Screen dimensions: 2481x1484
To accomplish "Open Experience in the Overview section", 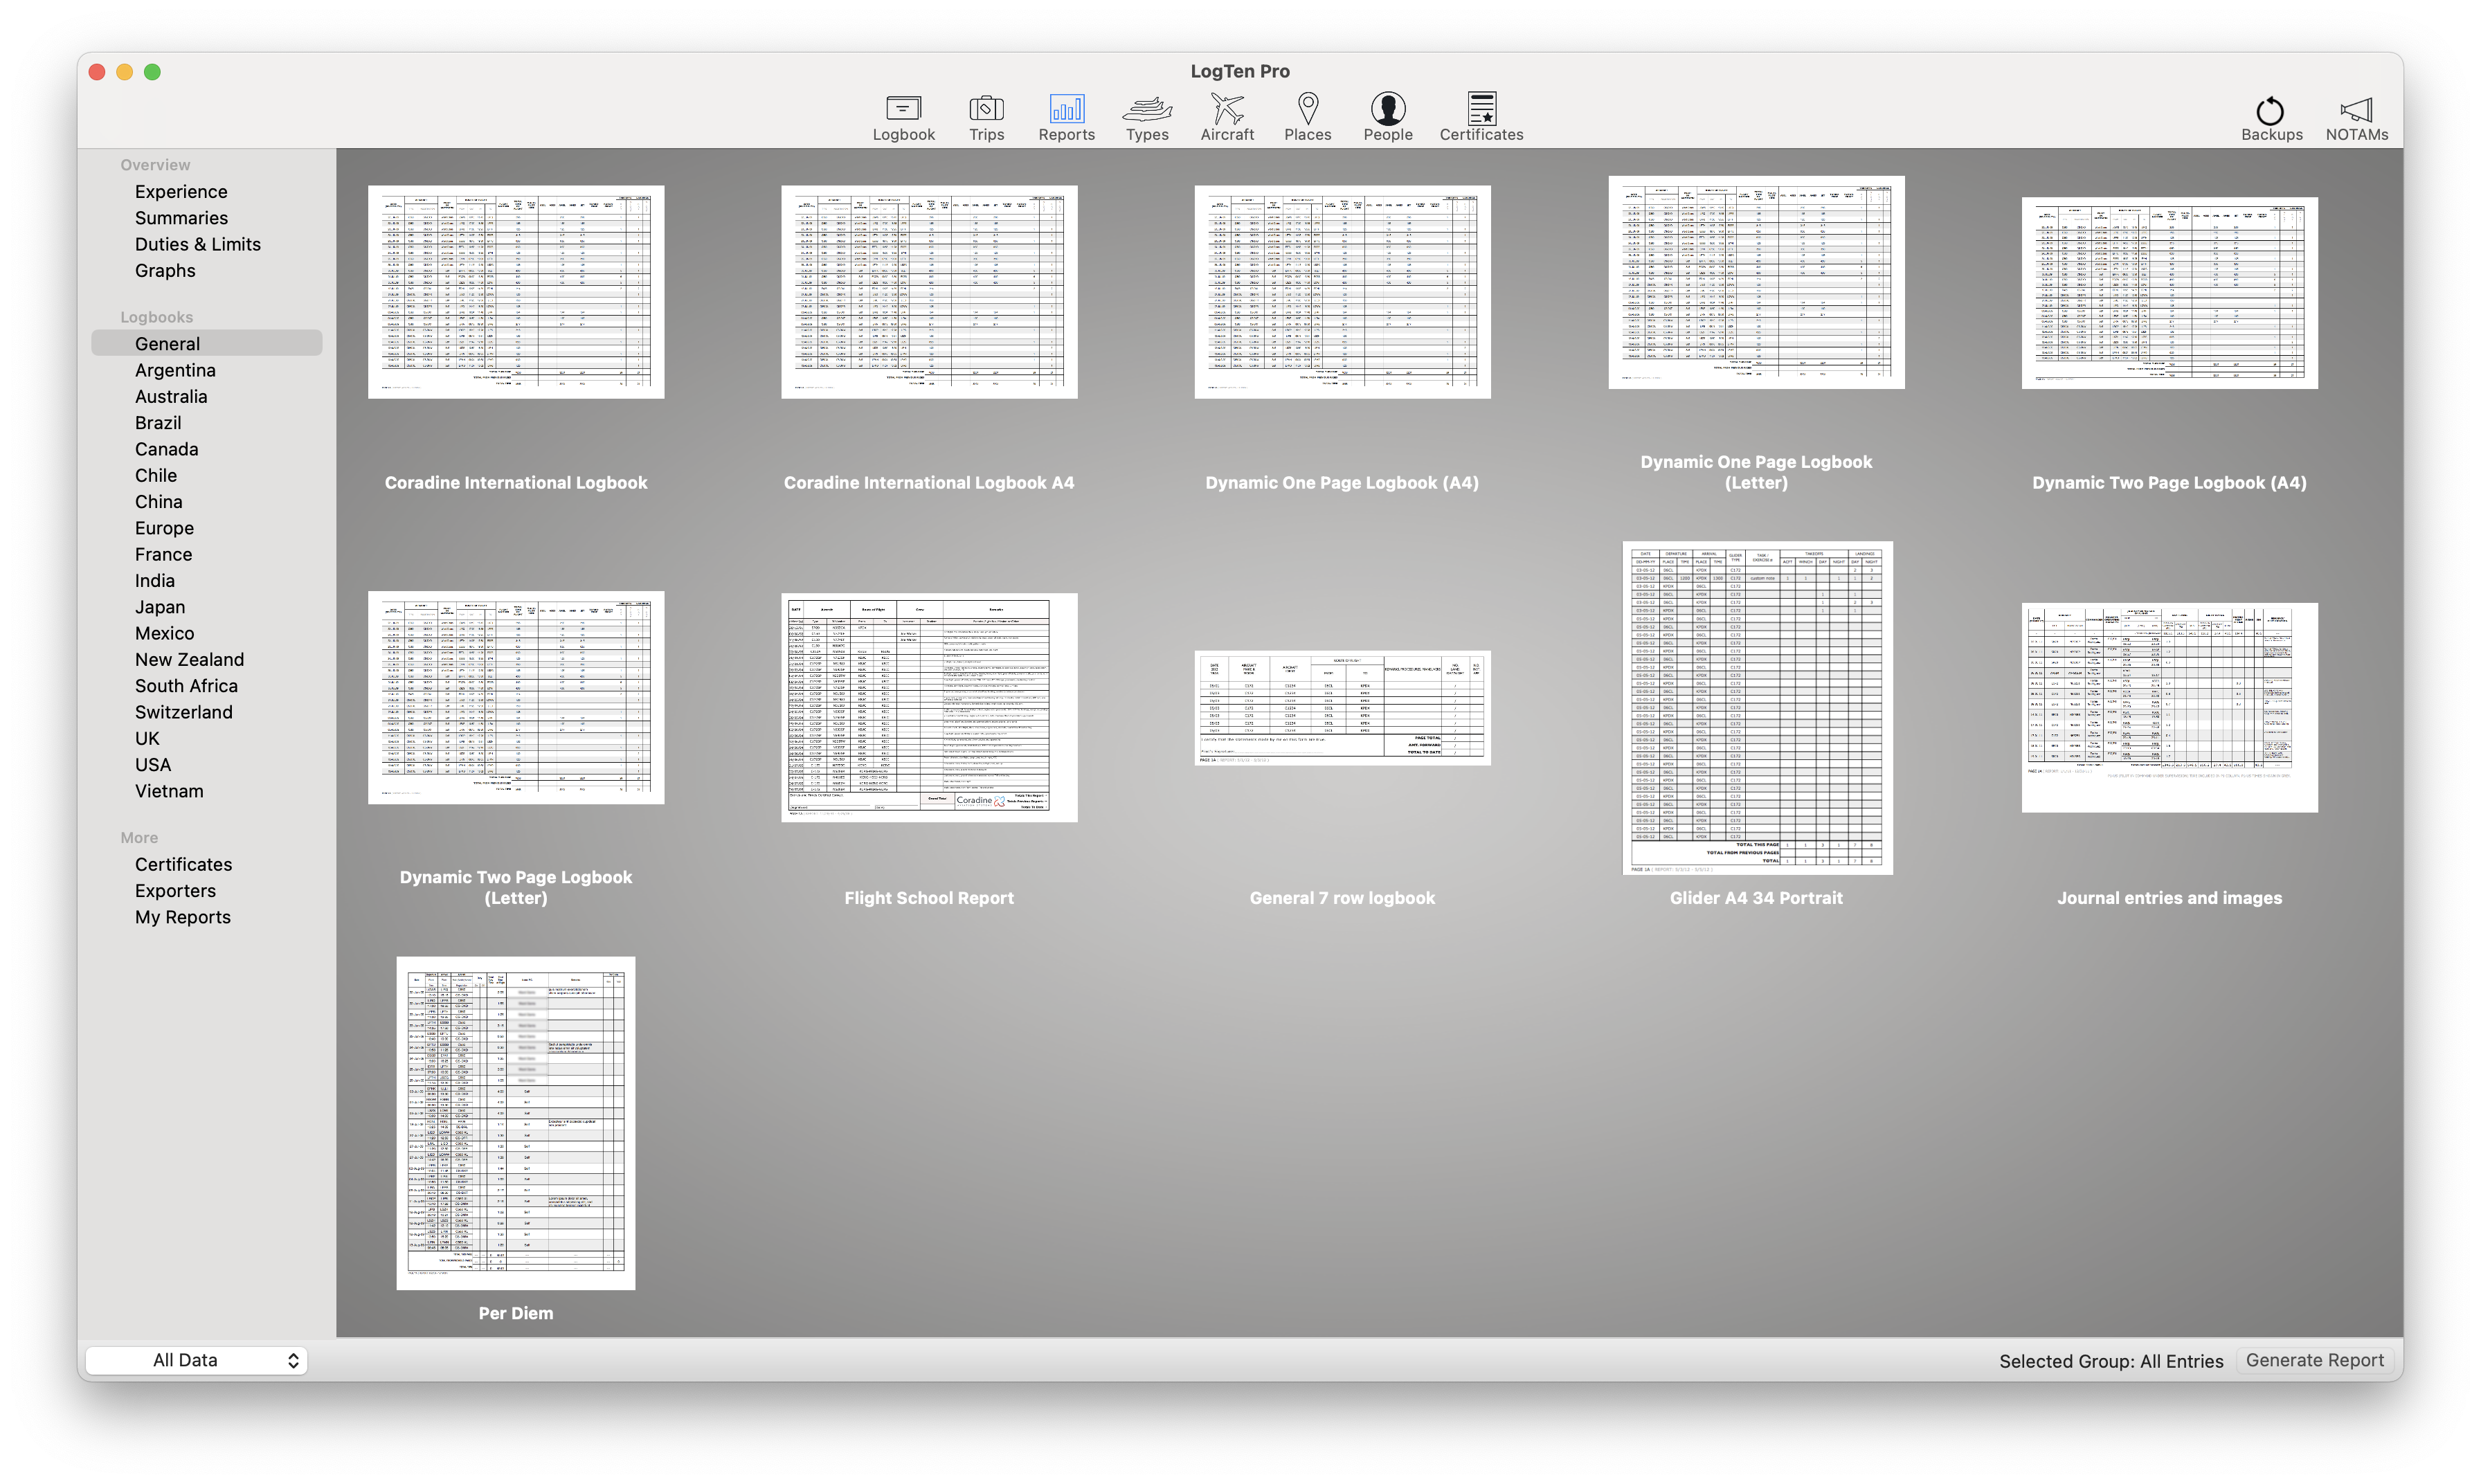I will pos(181,191).
